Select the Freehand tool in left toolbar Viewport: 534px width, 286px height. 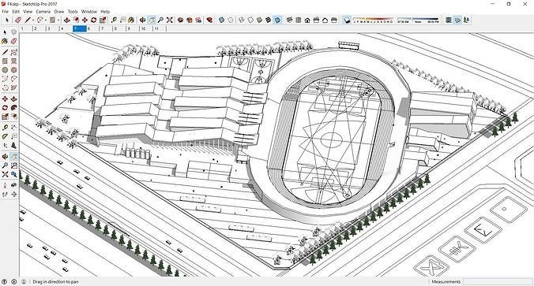(13, 52)
